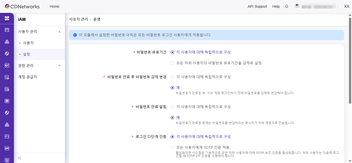352x163 pixels.
Task: Select '각 사용자에 대해 독립적으로 구성' for 비밀번호 유효기간
Action: pos(172,52)
